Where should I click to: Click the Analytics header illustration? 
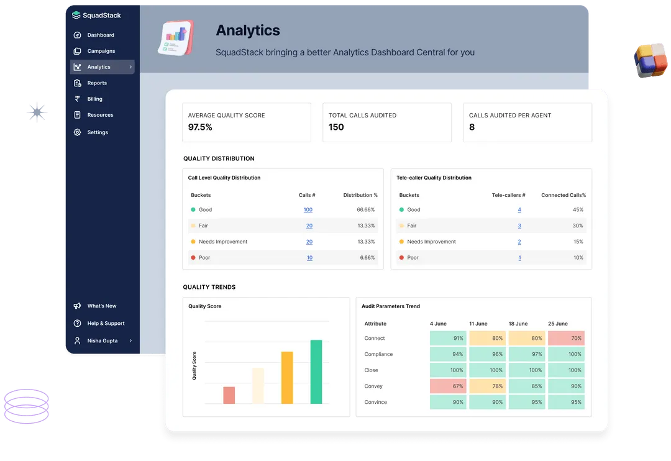pos(176,38)
